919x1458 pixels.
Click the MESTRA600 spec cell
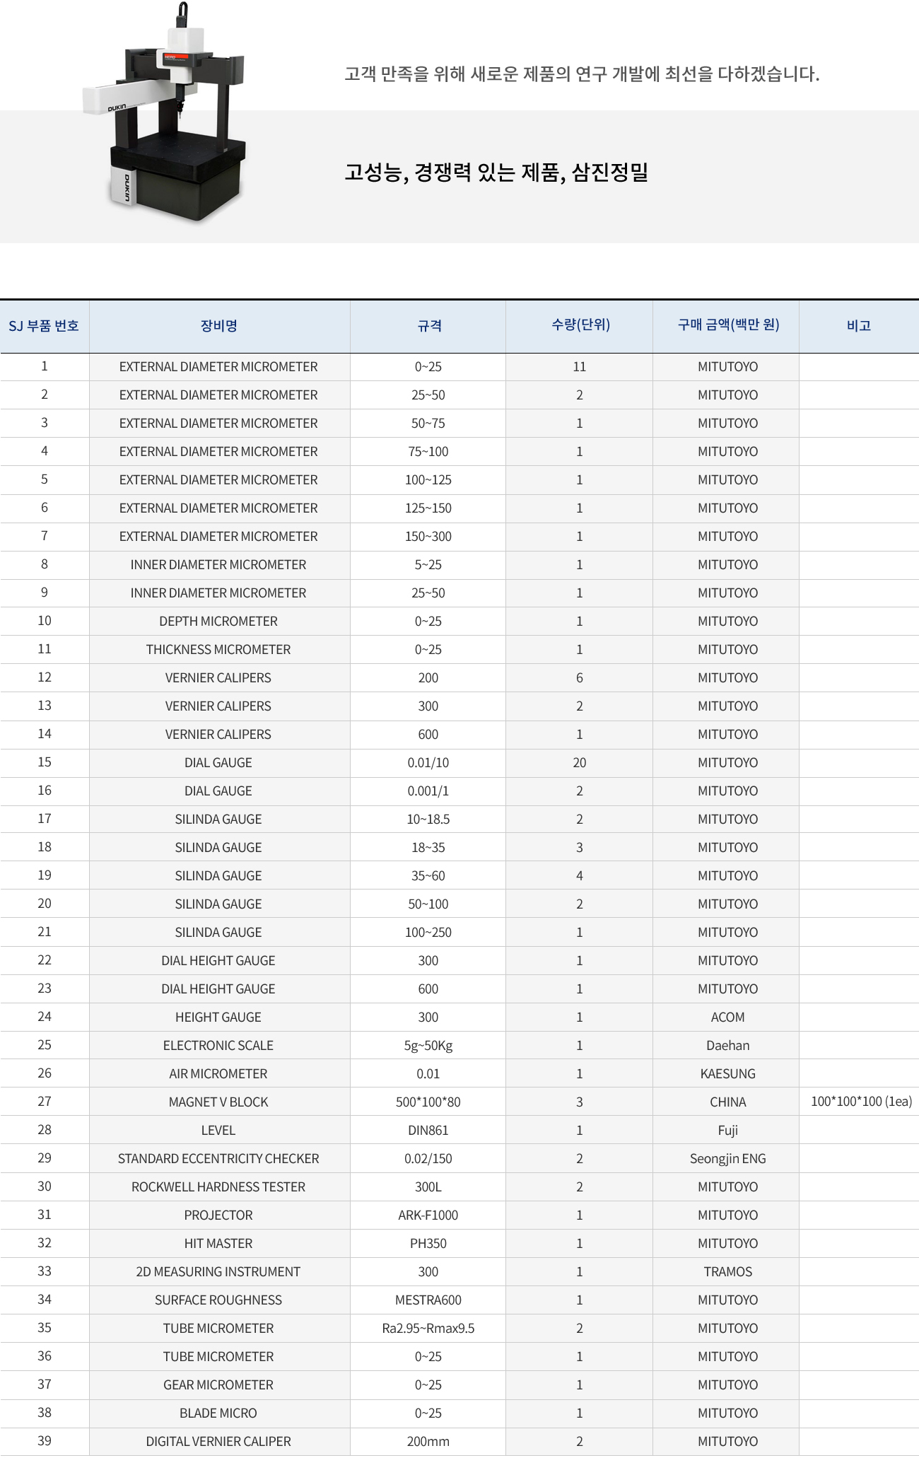428,1300
